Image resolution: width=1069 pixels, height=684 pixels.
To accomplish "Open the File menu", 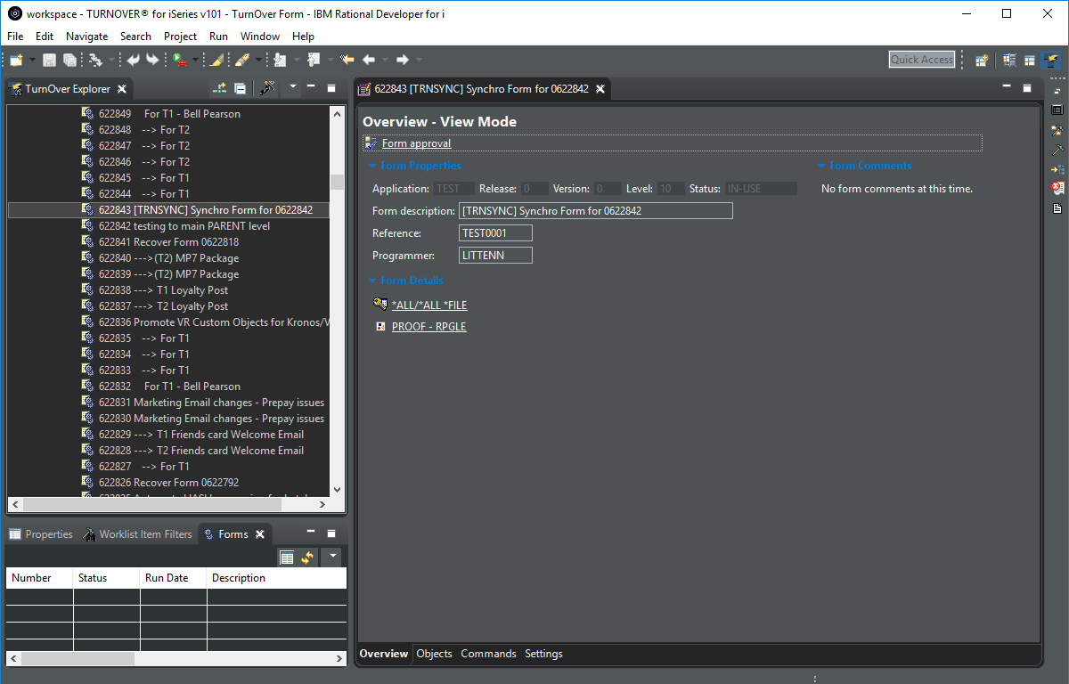I will tap(15, 37).
